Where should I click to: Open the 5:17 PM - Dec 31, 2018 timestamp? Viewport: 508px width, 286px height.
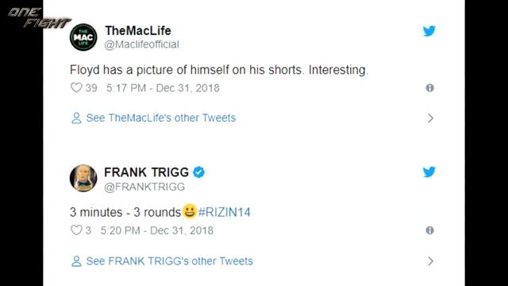(163, 88)
